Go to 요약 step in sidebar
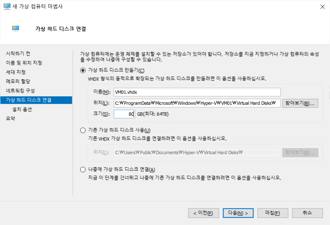 coord(10,119)
